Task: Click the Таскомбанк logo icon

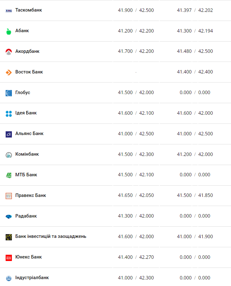Action: click(x=9, y=11)
